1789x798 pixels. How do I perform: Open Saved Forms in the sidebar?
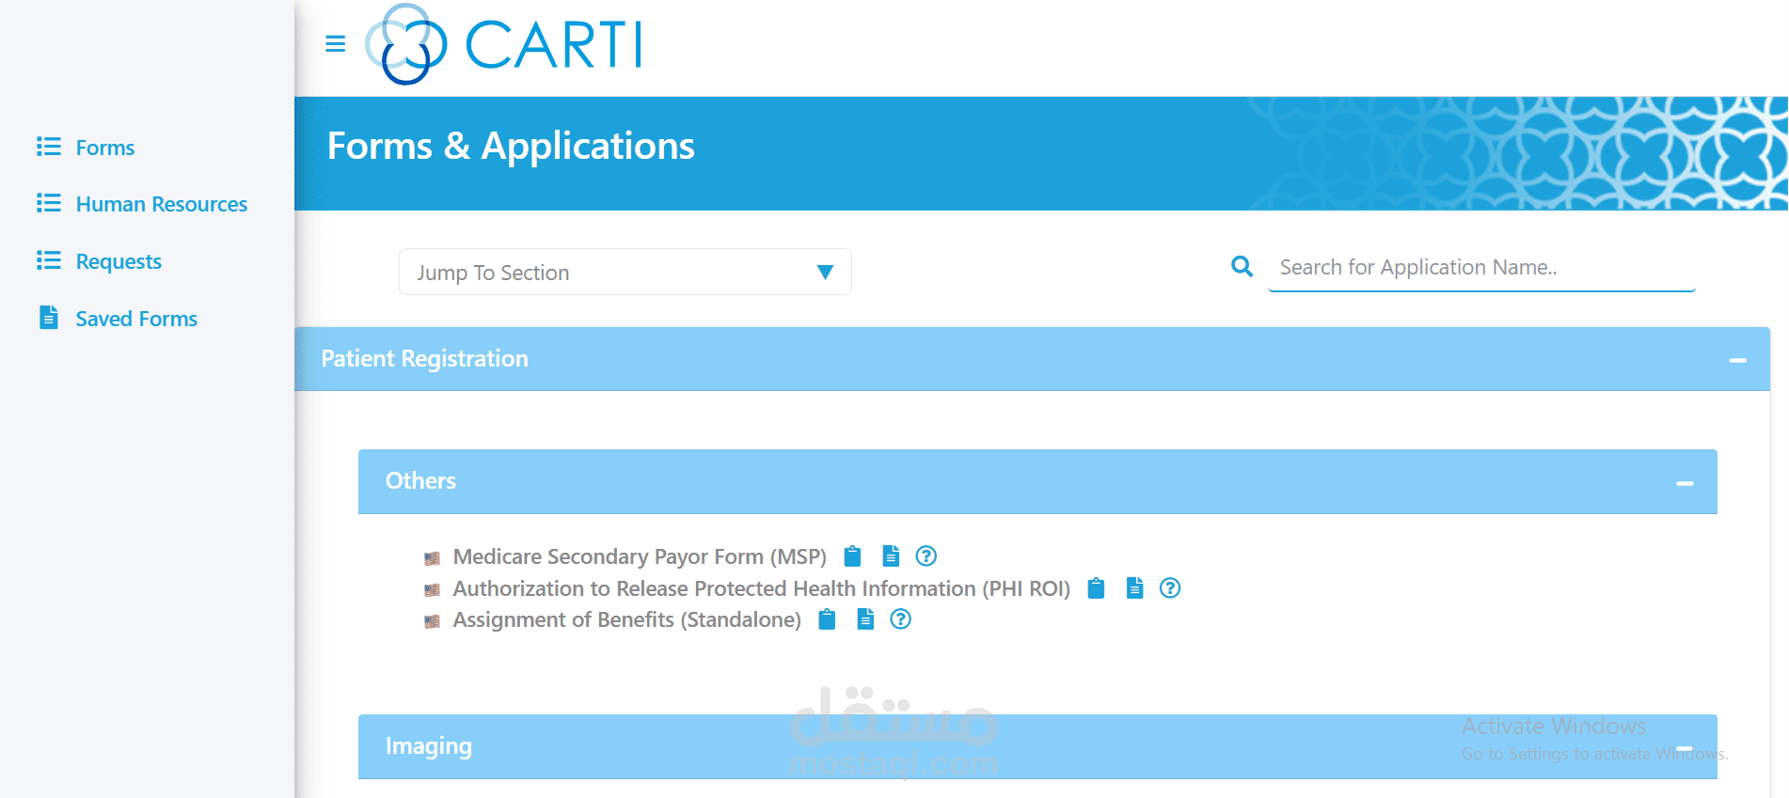[x=136, y=319]
